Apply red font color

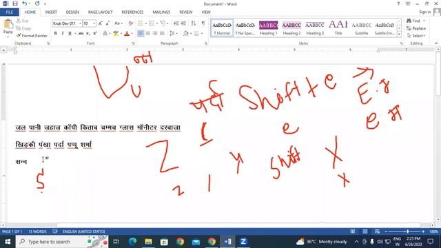127,34
